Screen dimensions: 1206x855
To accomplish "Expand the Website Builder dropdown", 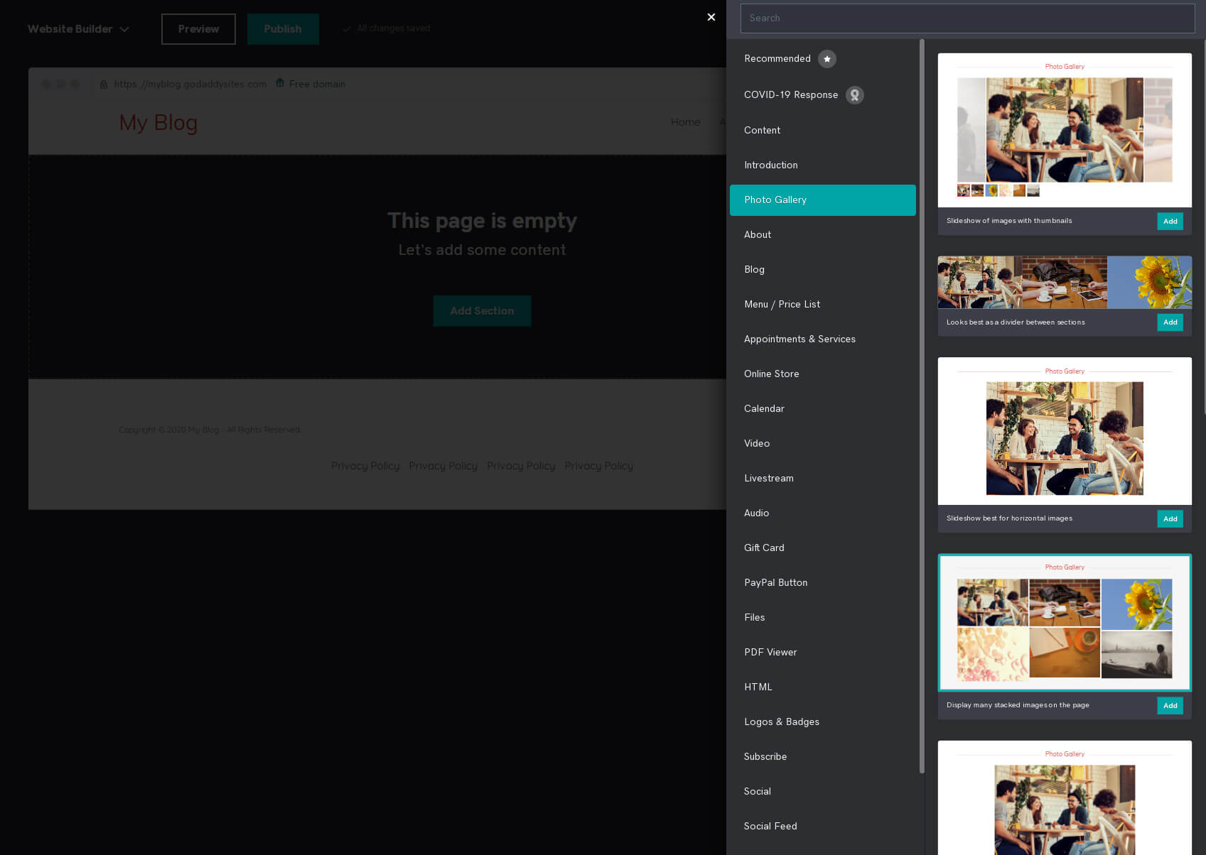I will coord(124,29).
